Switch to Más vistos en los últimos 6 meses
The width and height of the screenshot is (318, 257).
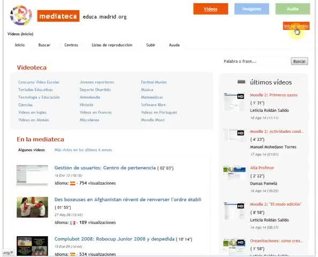83,150
